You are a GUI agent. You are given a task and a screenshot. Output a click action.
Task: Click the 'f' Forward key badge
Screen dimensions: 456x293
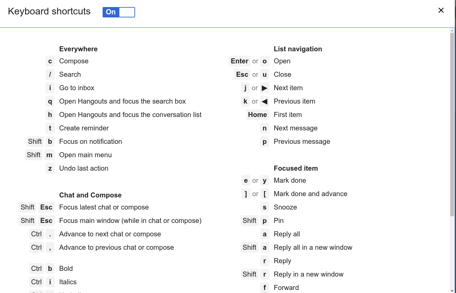(x=265, y=288)
